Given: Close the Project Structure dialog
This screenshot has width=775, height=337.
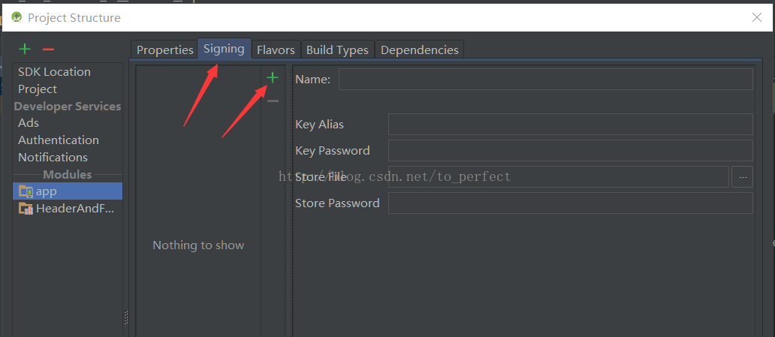Looking at the screenshot, I should 757,17.
